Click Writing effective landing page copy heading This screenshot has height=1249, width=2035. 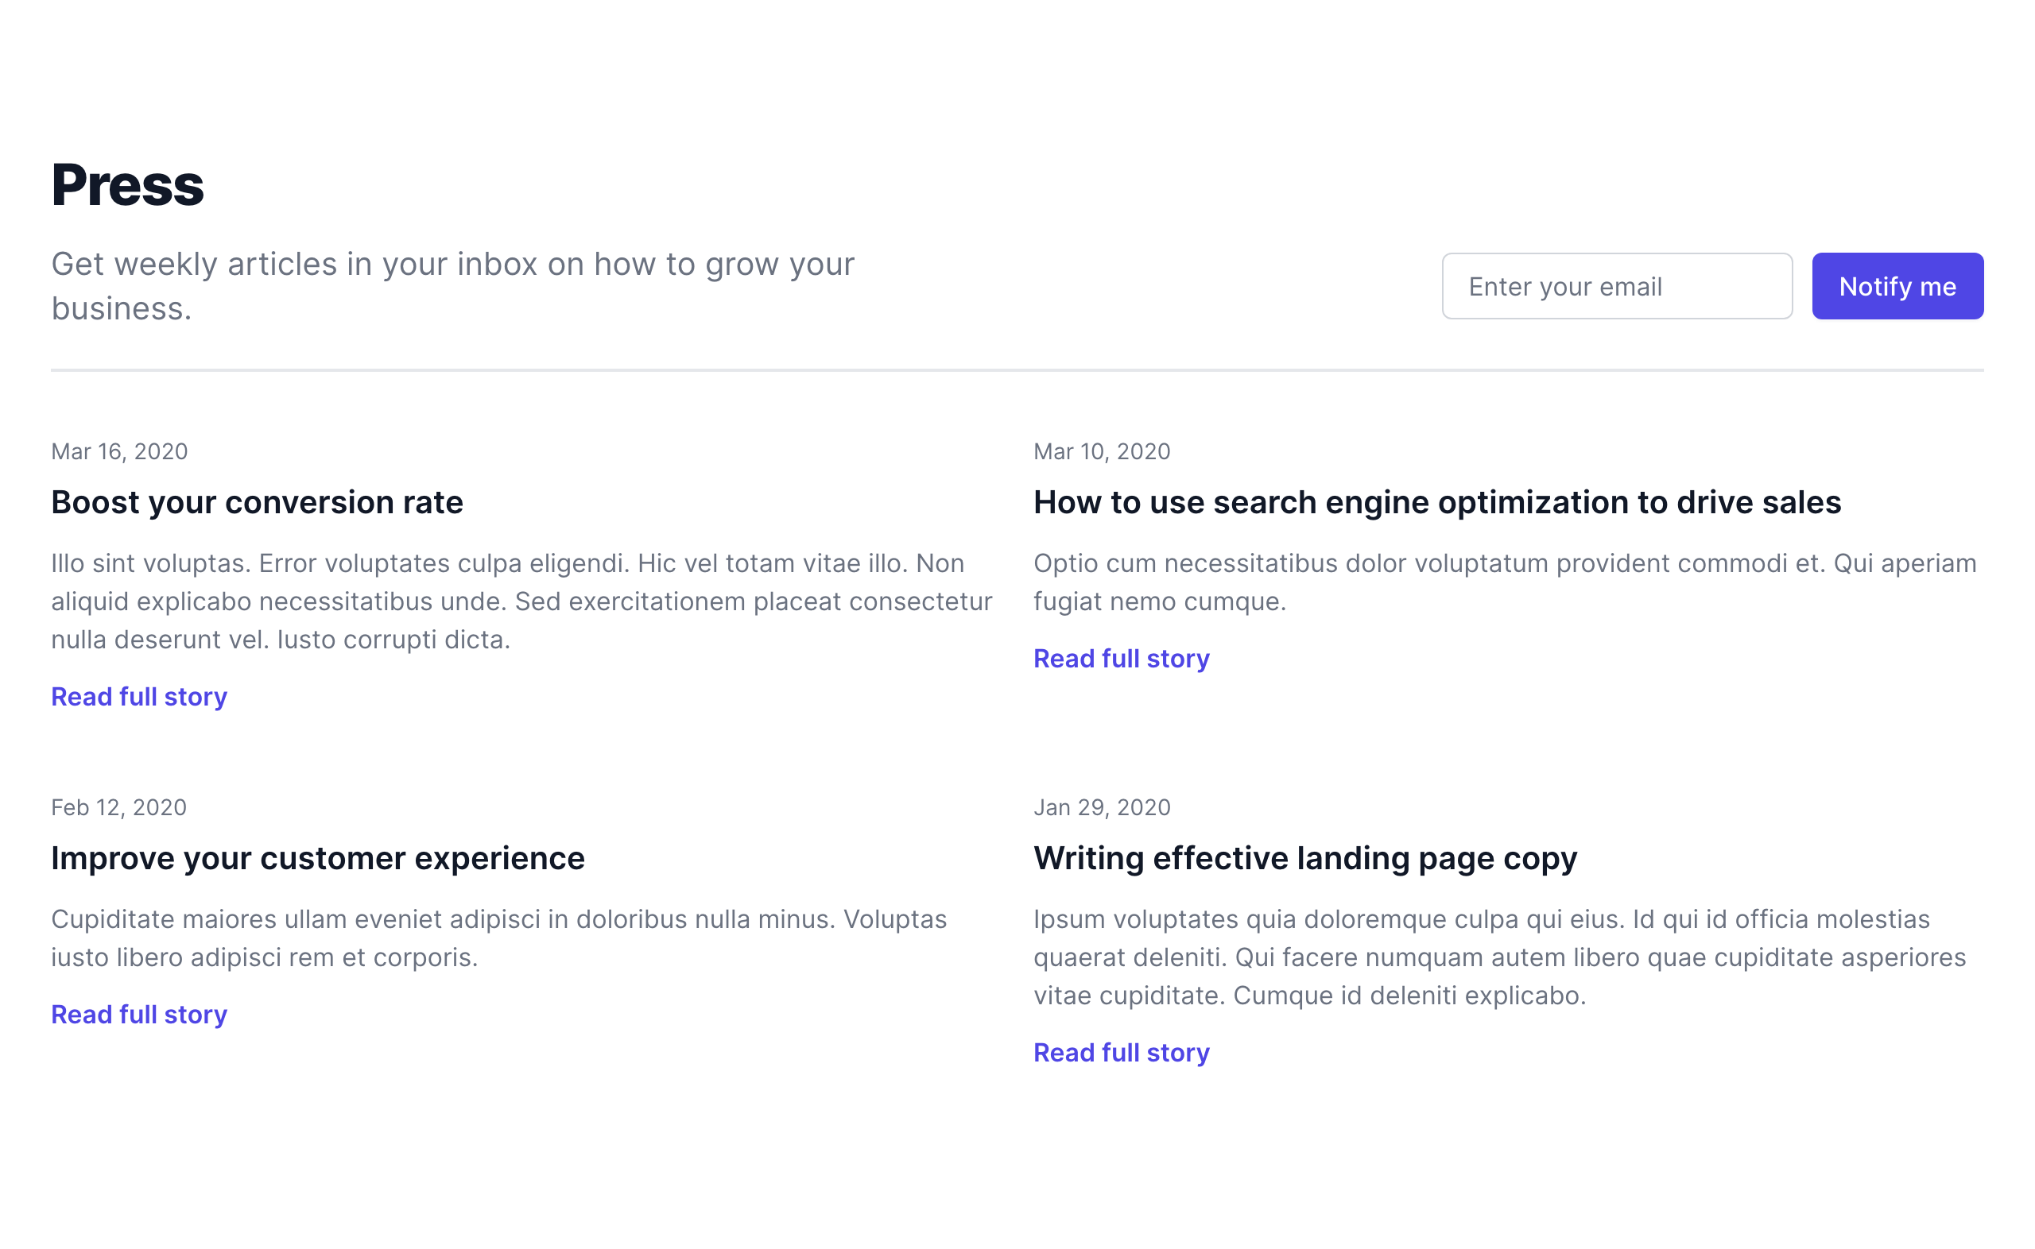(1304, 858)
